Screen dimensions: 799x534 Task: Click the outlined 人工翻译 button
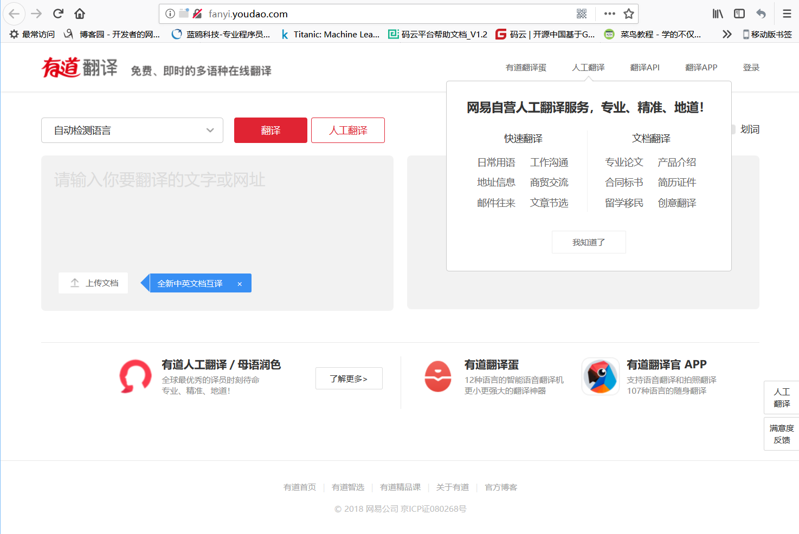[348, 131]
